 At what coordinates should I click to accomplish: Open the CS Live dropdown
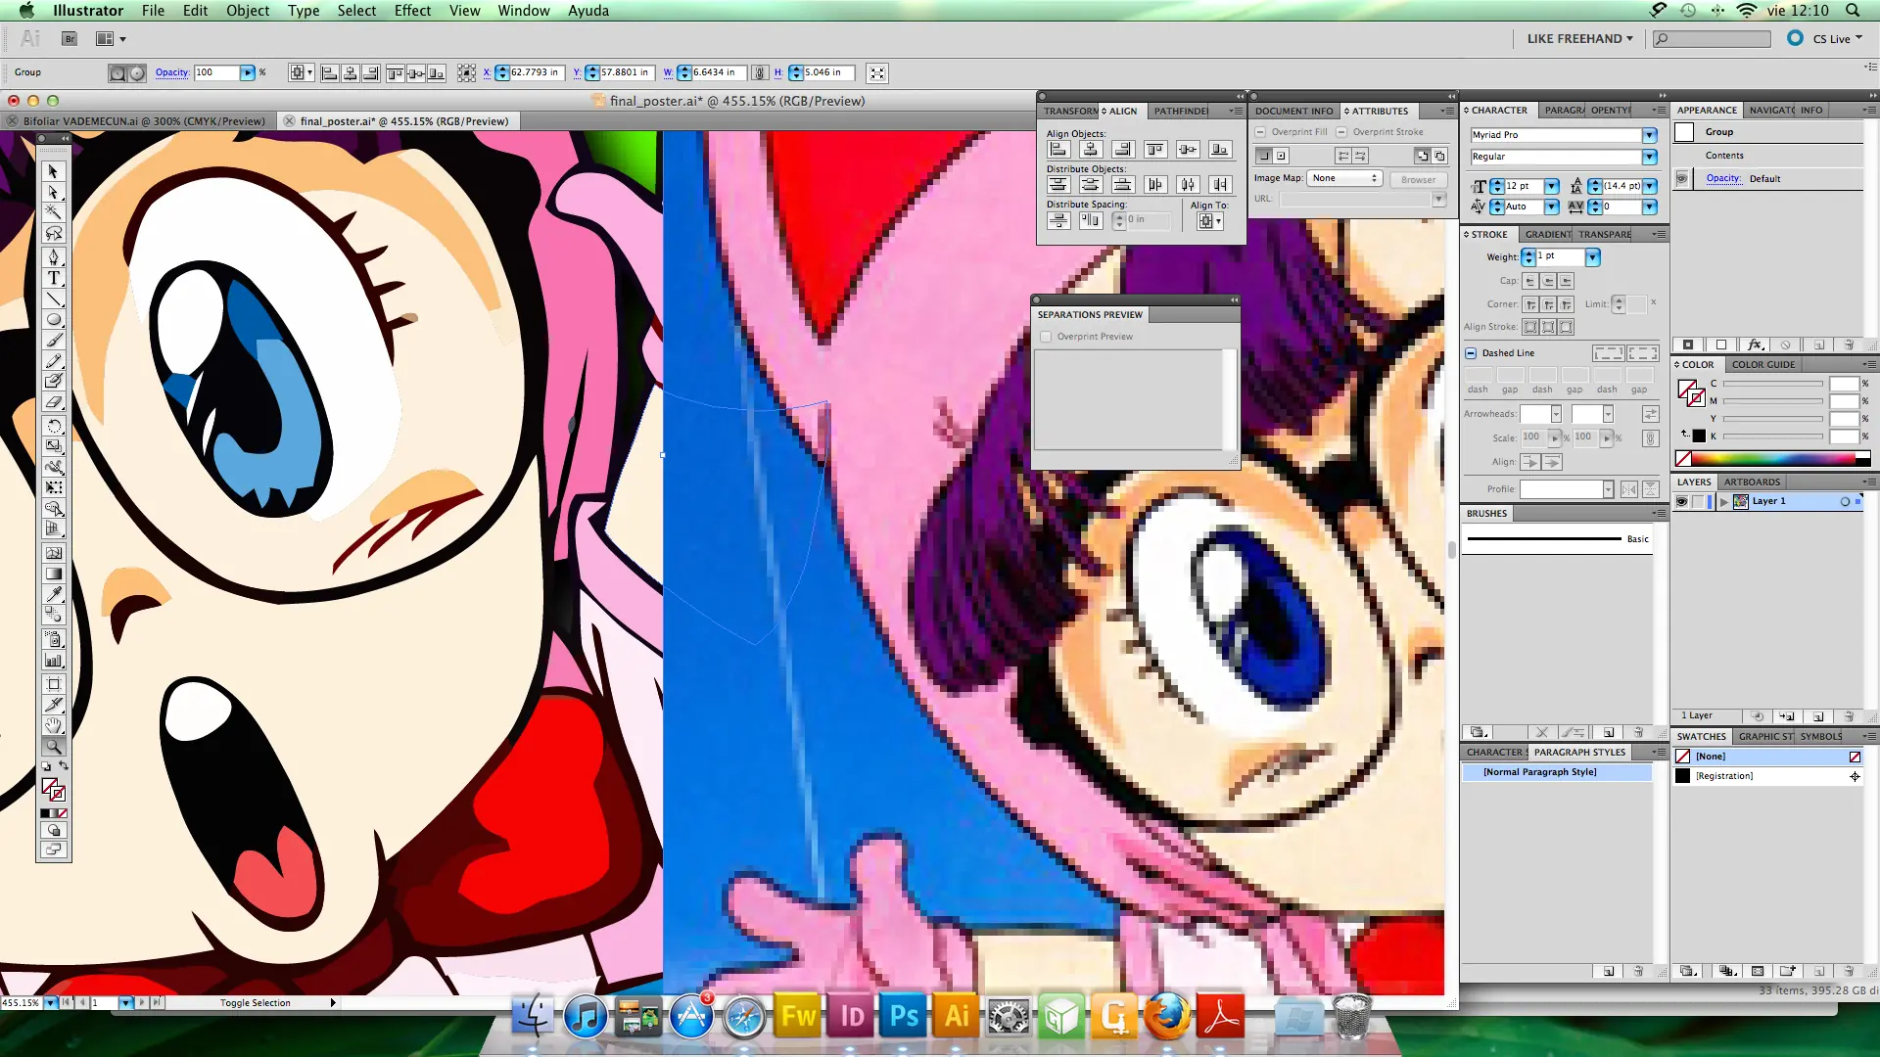[x=1837, y=39]
